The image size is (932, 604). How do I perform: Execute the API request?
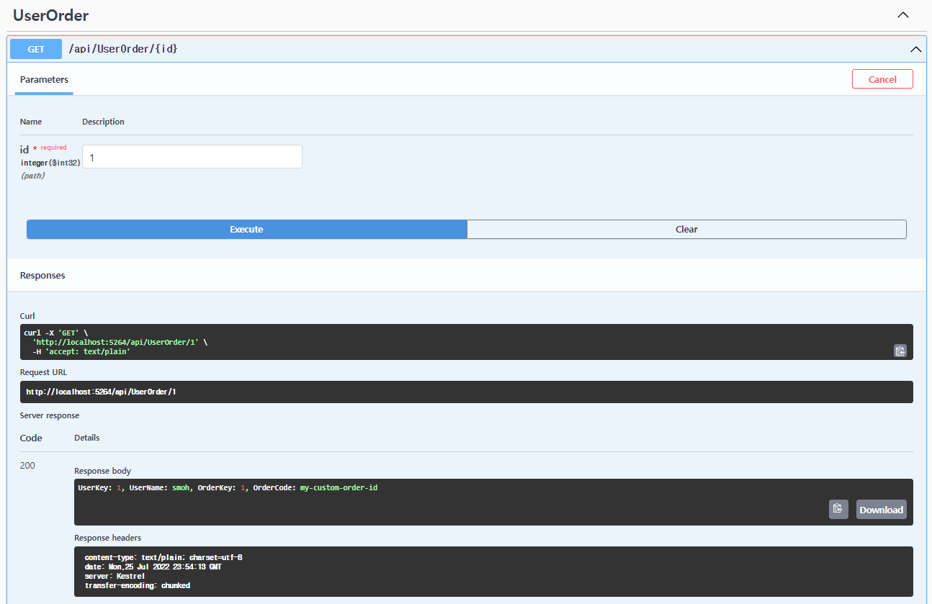(x=246, y=229)
